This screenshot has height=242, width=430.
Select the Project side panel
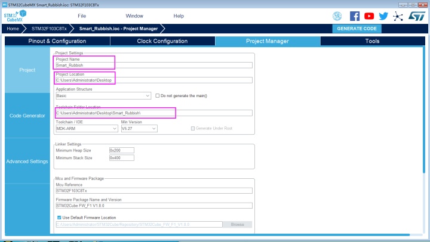point(27,70)
